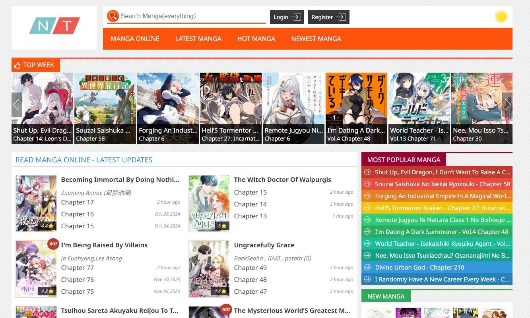The height and width of the screenshot is (318, 530).
Task: Click author Zuimeng Anime
Action: [x=96, y=193]
